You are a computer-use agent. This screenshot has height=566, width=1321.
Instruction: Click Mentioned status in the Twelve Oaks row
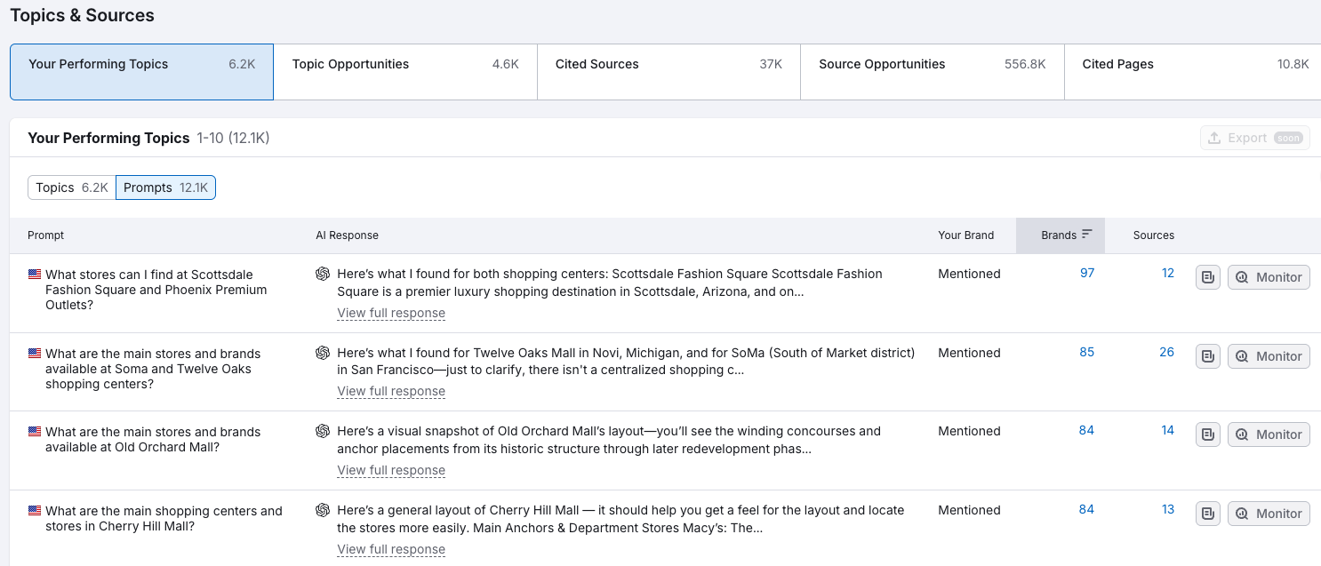pos(969,353)
